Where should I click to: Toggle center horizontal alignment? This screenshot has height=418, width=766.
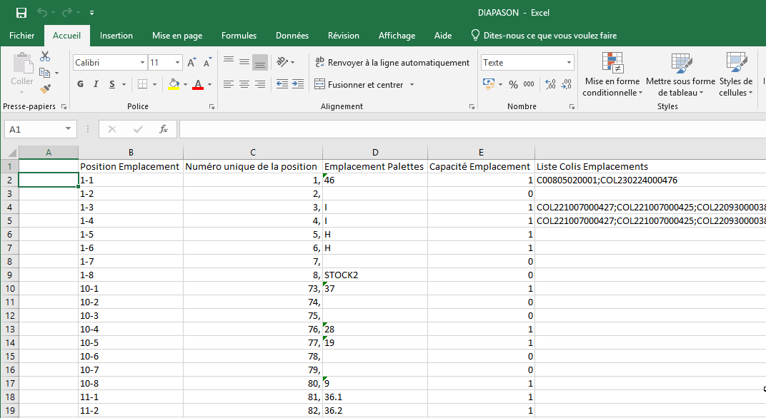(244, 84)
